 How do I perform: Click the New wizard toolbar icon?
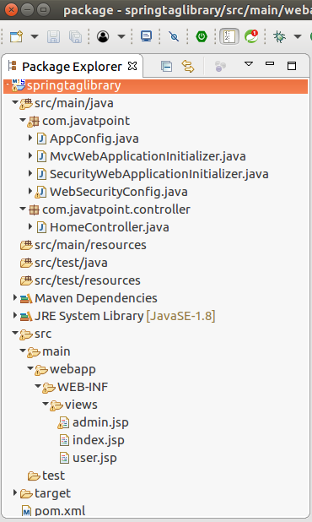tap(16, 36)
